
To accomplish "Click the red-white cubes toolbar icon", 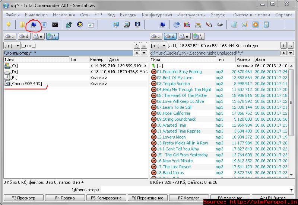I will (x=209, y=25).
